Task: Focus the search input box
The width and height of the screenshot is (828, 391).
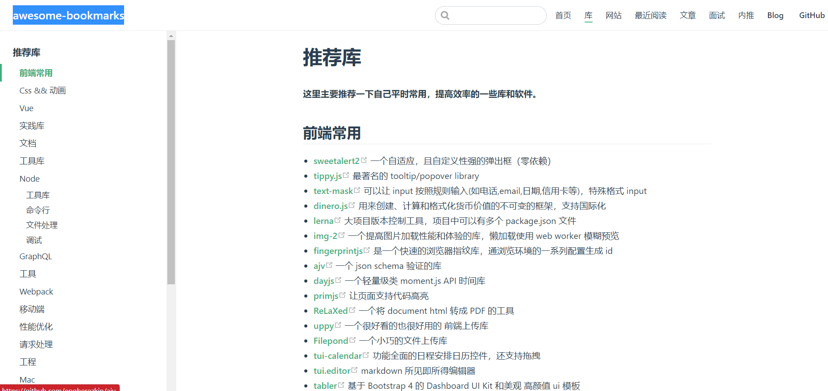Action: 491,15
